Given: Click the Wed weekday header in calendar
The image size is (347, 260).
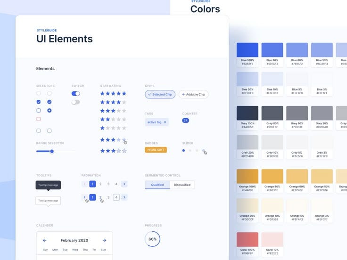Looking at the screenshot, I should (75, 250).
